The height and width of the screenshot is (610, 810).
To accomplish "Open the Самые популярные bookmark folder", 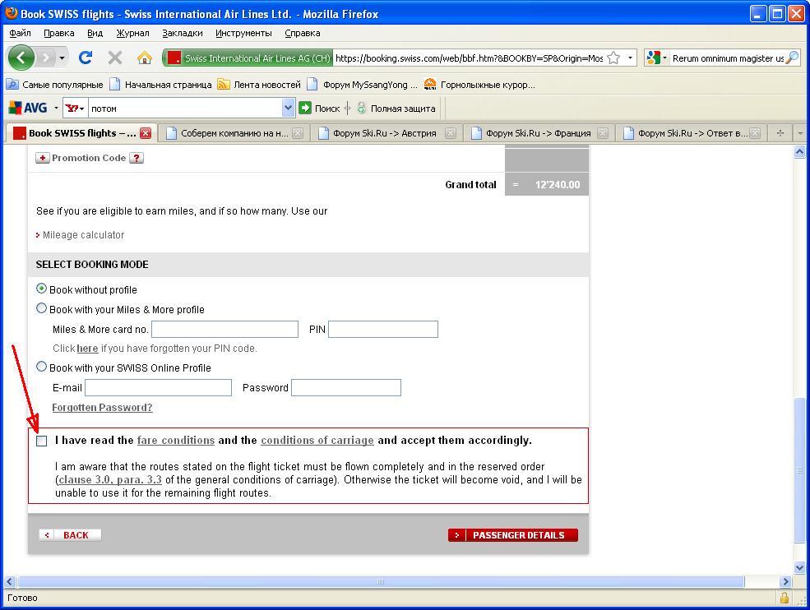I will 55,84.
